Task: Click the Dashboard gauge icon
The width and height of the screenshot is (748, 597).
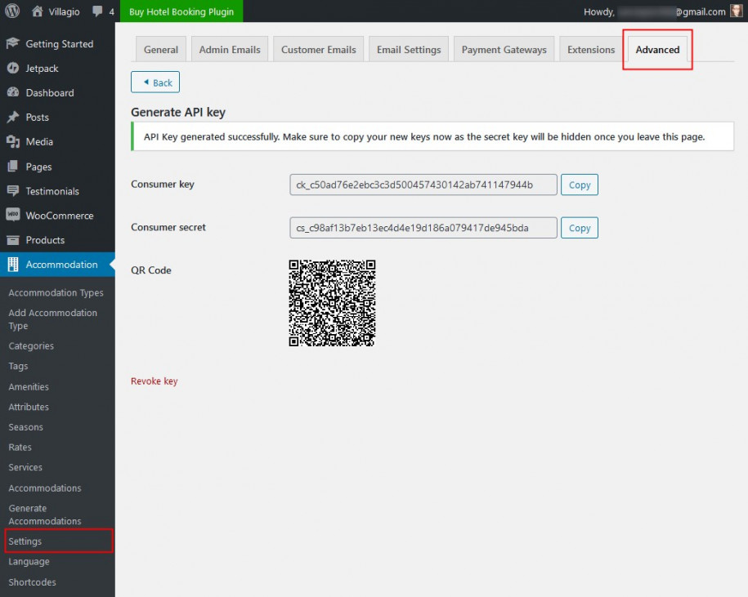Action: coord(13,93)
